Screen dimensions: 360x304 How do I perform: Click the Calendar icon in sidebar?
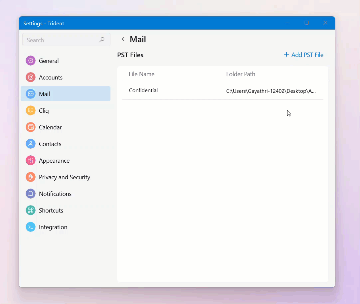pyautogui.click(x=31, y=127)
